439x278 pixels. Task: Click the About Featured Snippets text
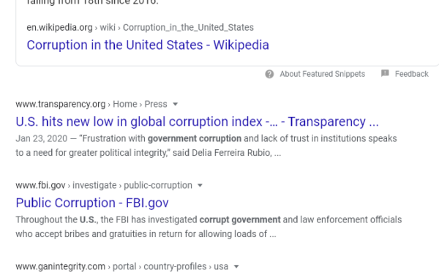322,74
